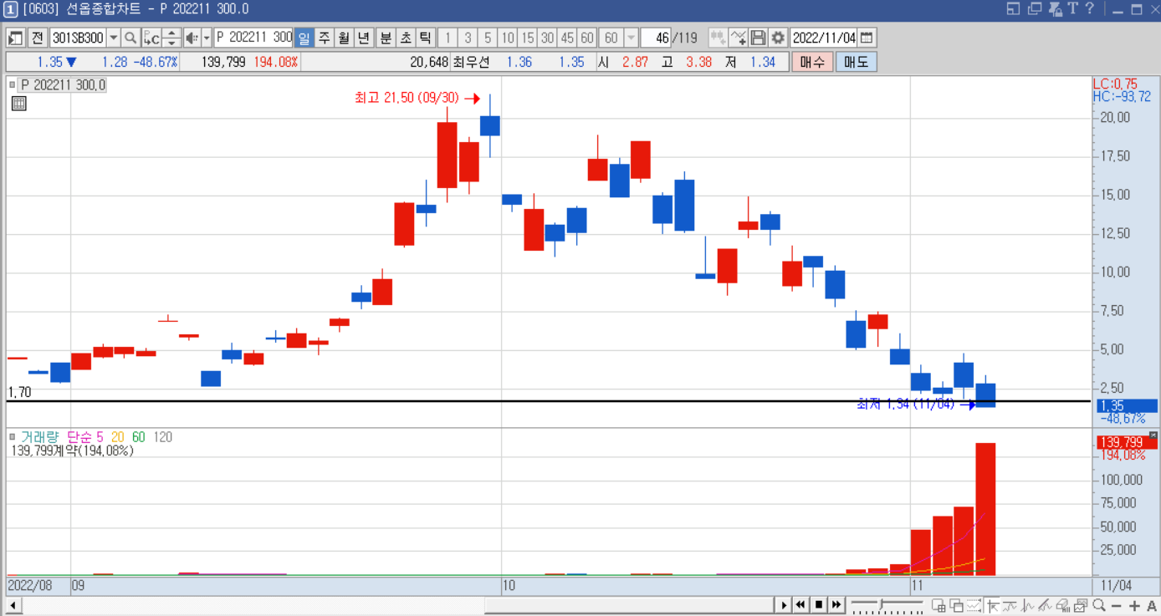1161x616 pixels.
Task: Zoom in with plus icon
Action: (1134, 606)
